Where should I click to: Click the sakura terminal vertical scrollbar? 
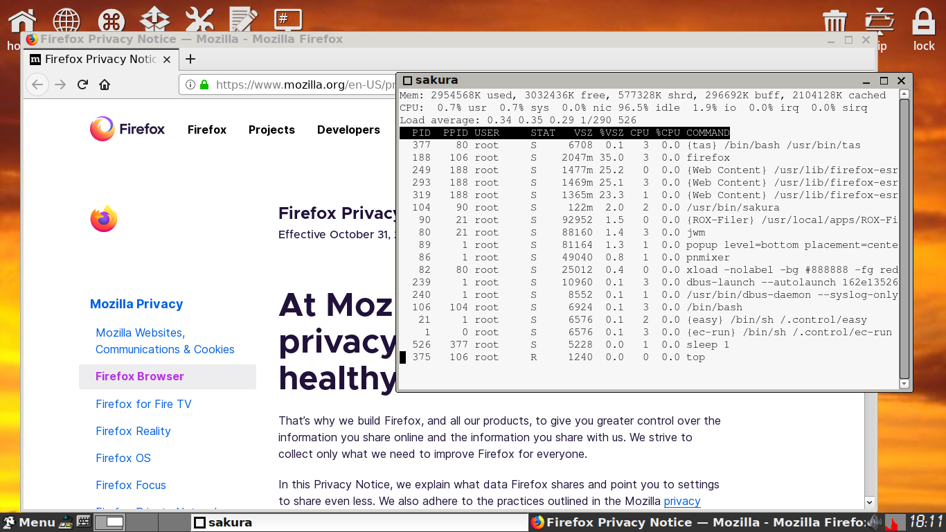tap(904, 238)
